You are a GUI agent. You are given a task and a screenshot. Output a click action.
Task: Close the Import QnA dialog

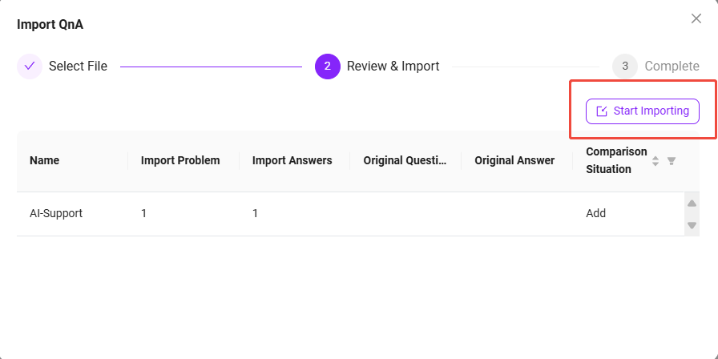click(696, 18)
